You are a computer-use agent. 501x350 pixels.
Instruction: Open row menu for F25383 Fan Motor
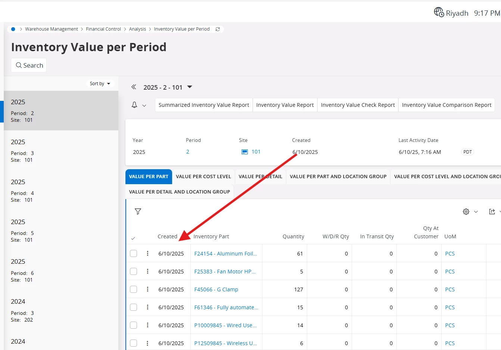(x=147, y=271)
